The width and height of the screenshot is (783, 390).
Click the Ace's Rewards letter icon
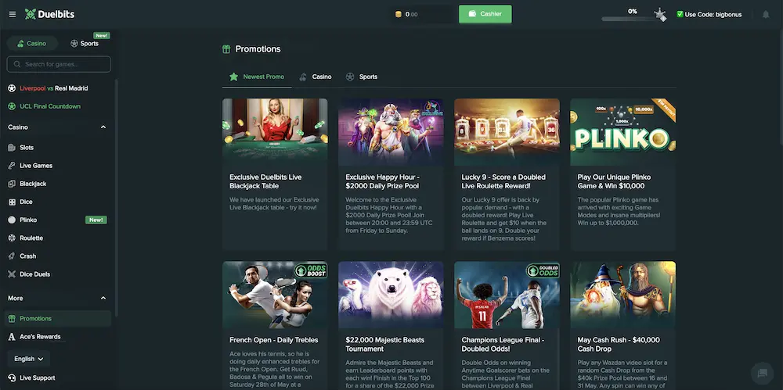(x=12, y=337)
